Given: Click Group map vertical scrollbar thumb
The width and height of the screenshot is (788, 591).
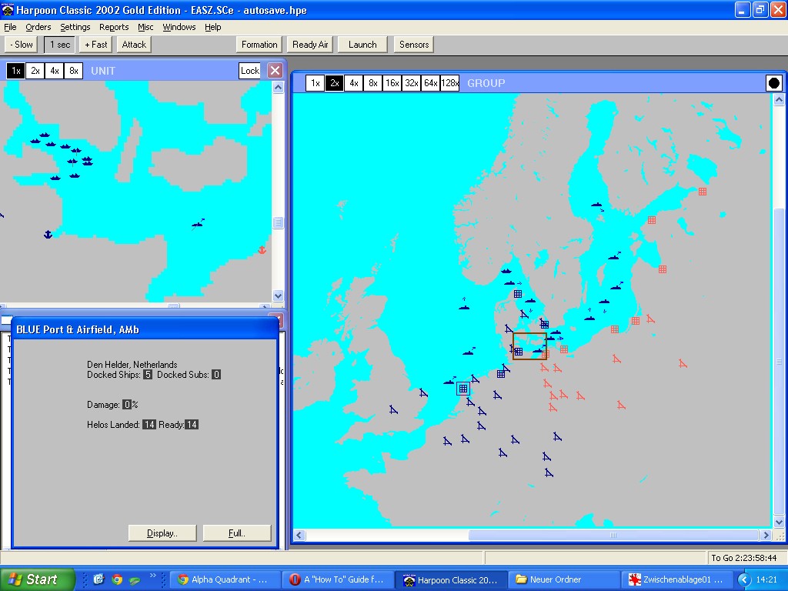Looking at the screenshot, I should click(x=779, y=362).
